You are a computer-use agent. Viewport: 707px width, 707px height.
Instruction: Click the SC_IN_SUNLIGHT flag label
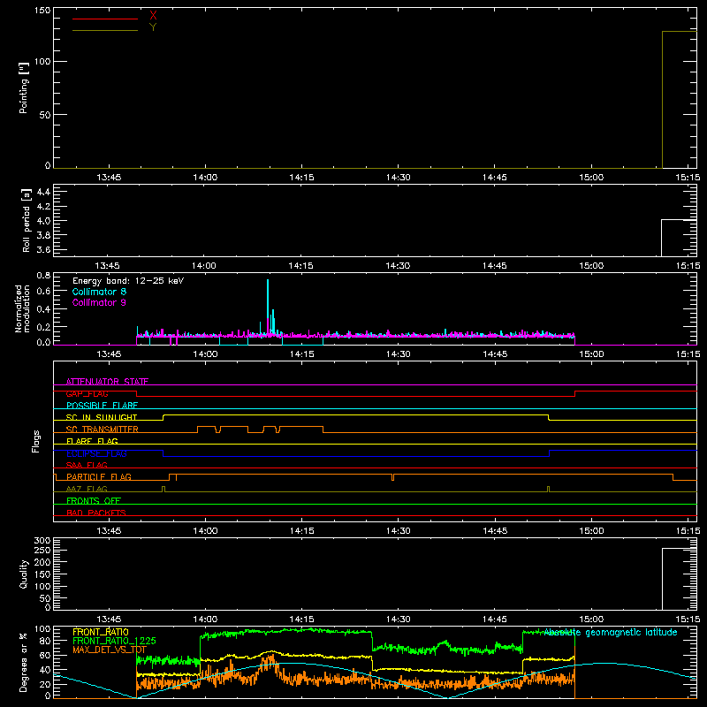[102, 417]
